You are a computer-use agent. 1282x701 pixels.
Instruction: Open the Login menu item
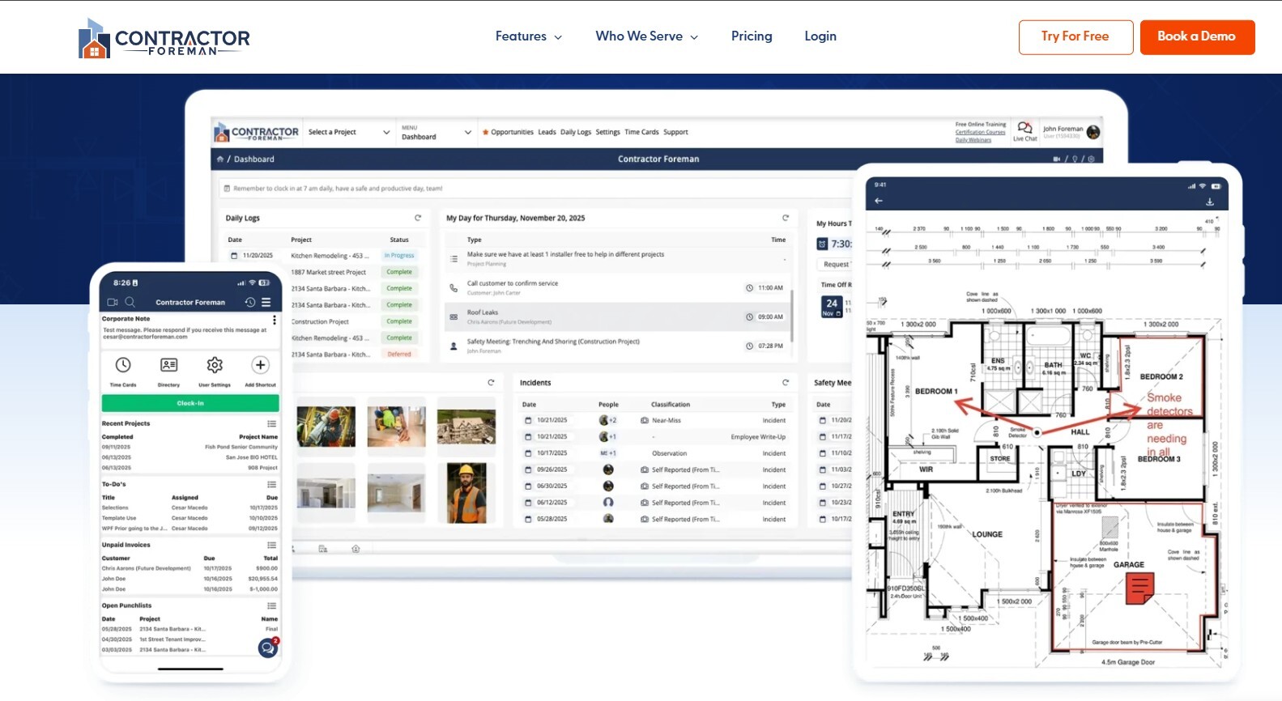point(820,36)
